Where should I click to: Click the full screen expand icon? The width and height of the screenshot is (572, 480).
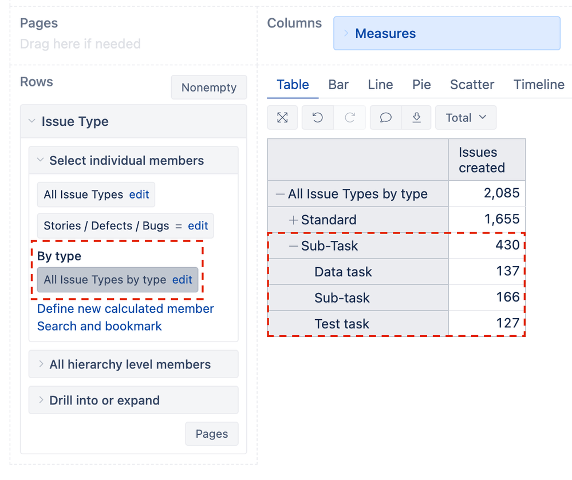click(282, 117)
